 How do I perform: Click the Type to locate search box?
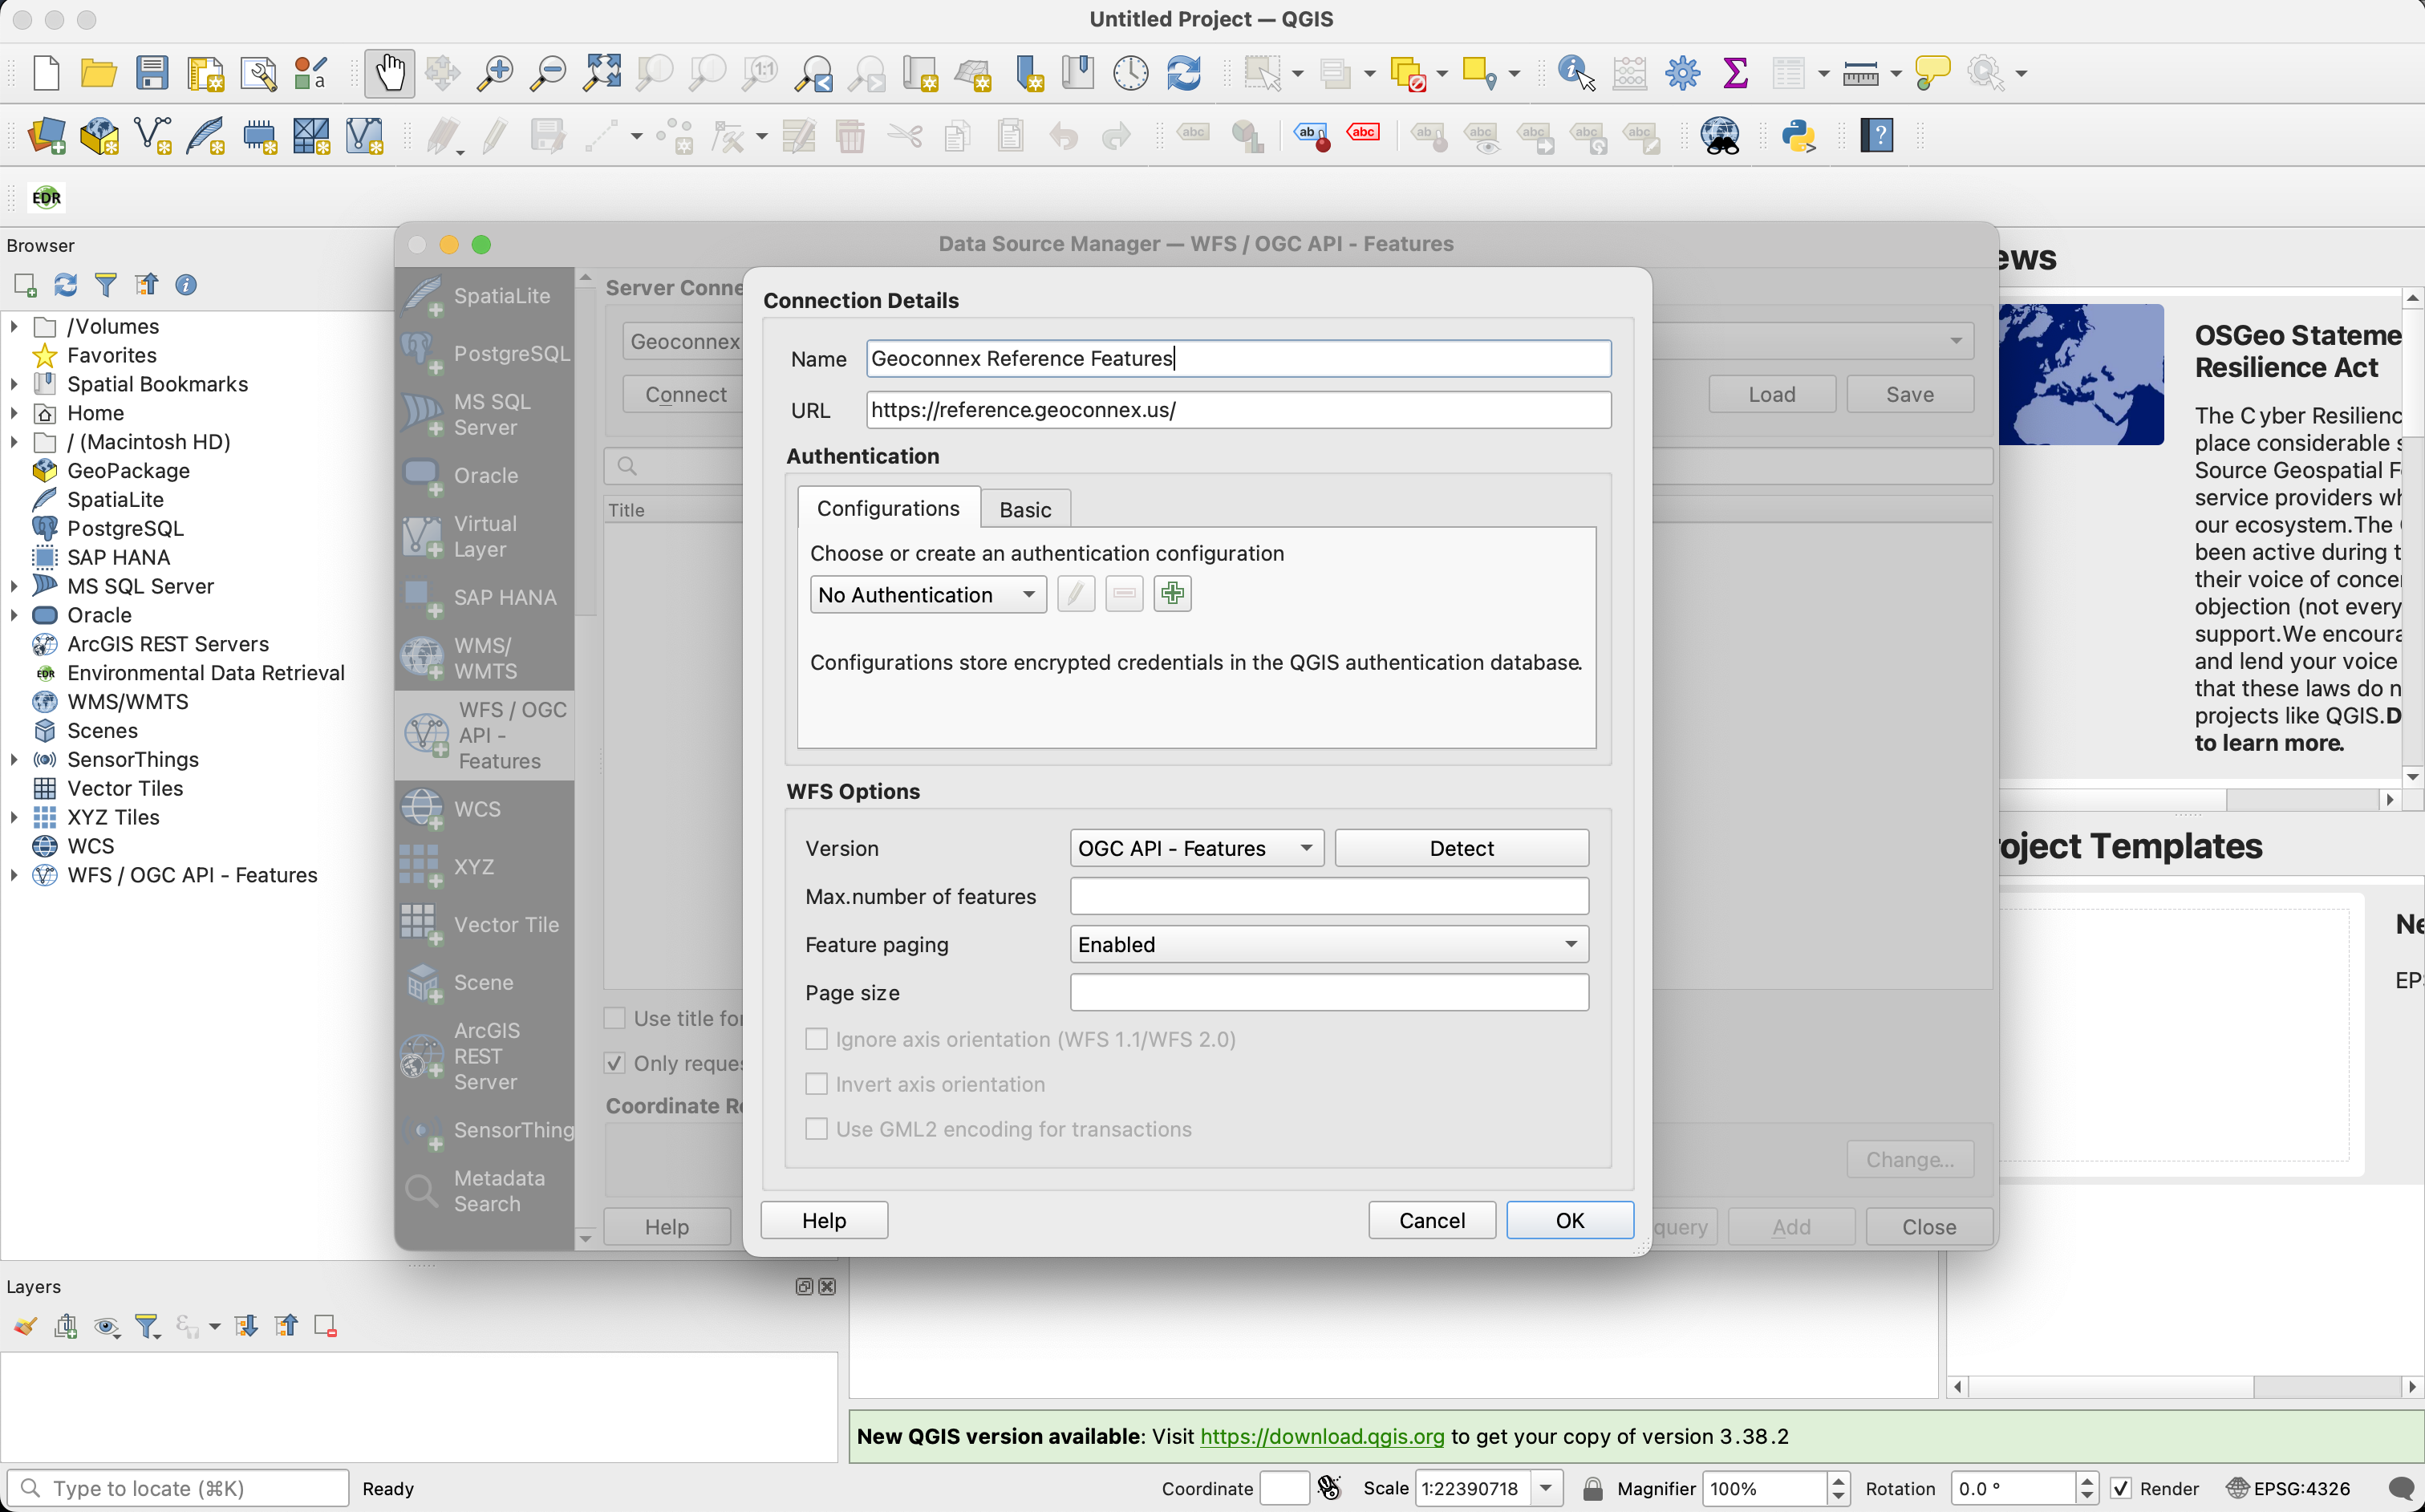(179, 1488)
